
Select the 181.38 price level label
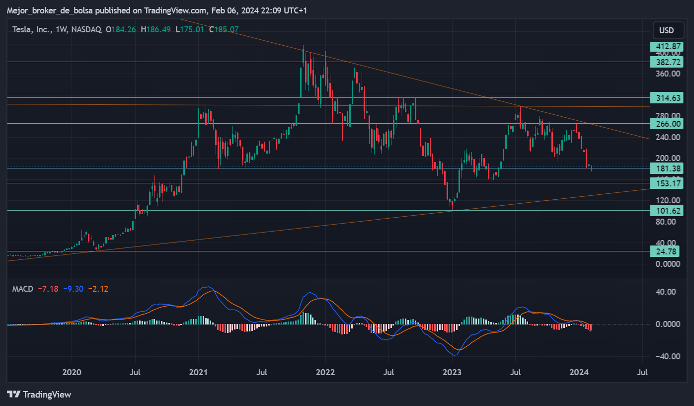pos(667,168)
